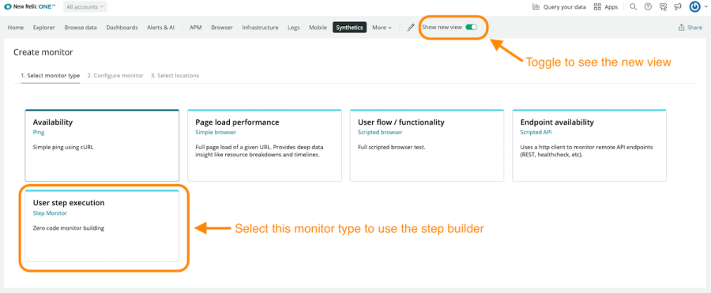The width and height of the screenshot is (711, 293).
Task: Switch to Dashboards
Action: click(122, 27)
